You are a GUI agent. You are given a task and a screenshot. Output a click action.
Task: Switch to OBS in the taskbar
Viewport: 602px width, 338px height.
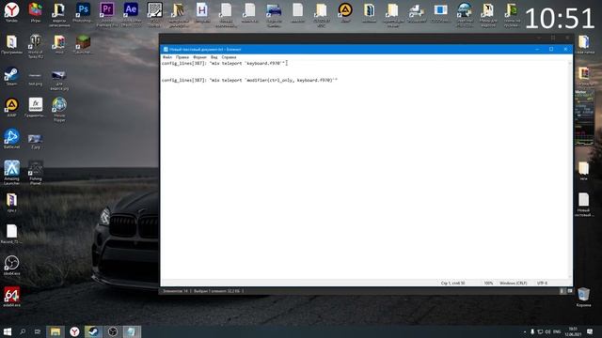(x=113, y=331)
